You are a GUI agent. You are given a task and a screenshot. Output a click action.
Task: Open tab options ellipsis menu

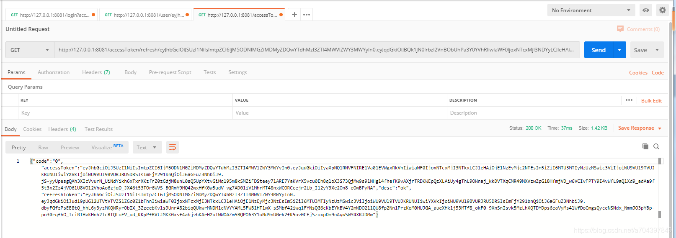point(307,15)
